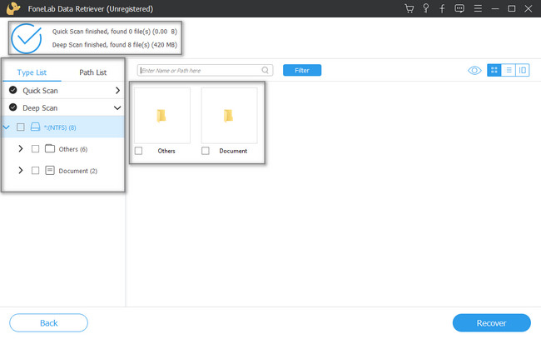Collapse the Deep Scan section chevron
The width and height of the screenshot is (541, 339).
pyautogui.click(x=117, y=108)
